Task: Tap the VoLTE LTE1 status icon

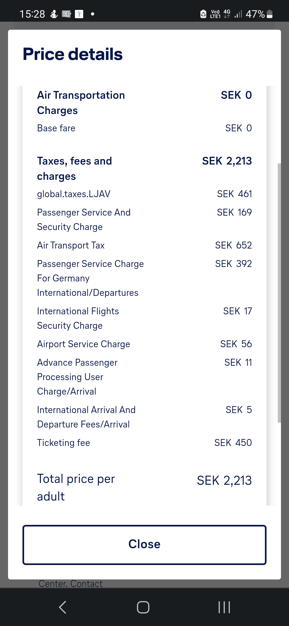Action: tap(215, 14)
